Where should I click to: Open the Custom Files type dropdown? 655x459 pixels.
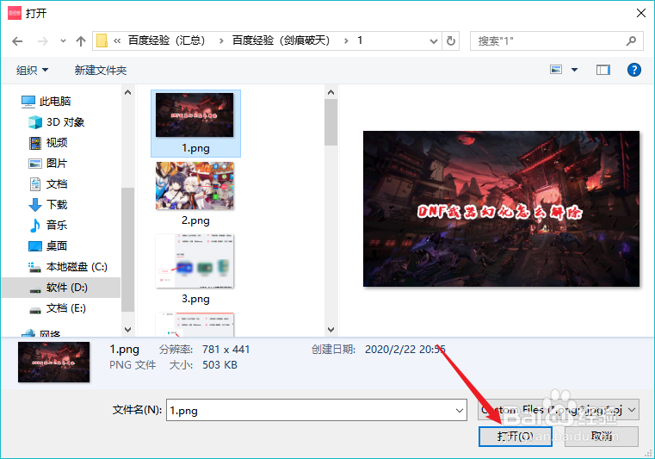(558, 410)
